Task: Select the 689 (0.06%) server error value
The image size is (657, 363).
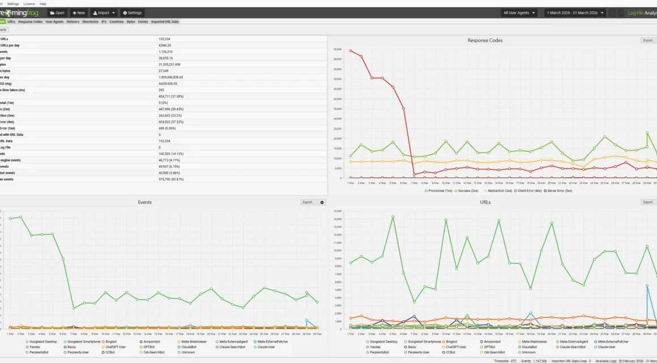Action: coord(167,128)
